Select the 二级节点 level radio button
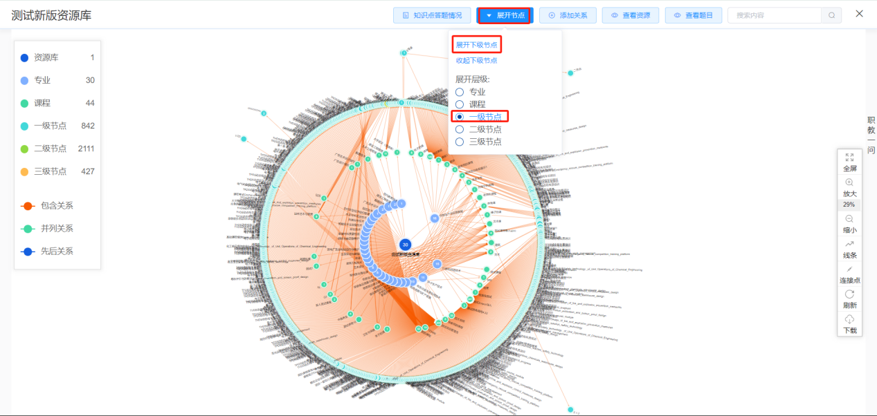Screen dimensions: 877x416 click(460, 129)
